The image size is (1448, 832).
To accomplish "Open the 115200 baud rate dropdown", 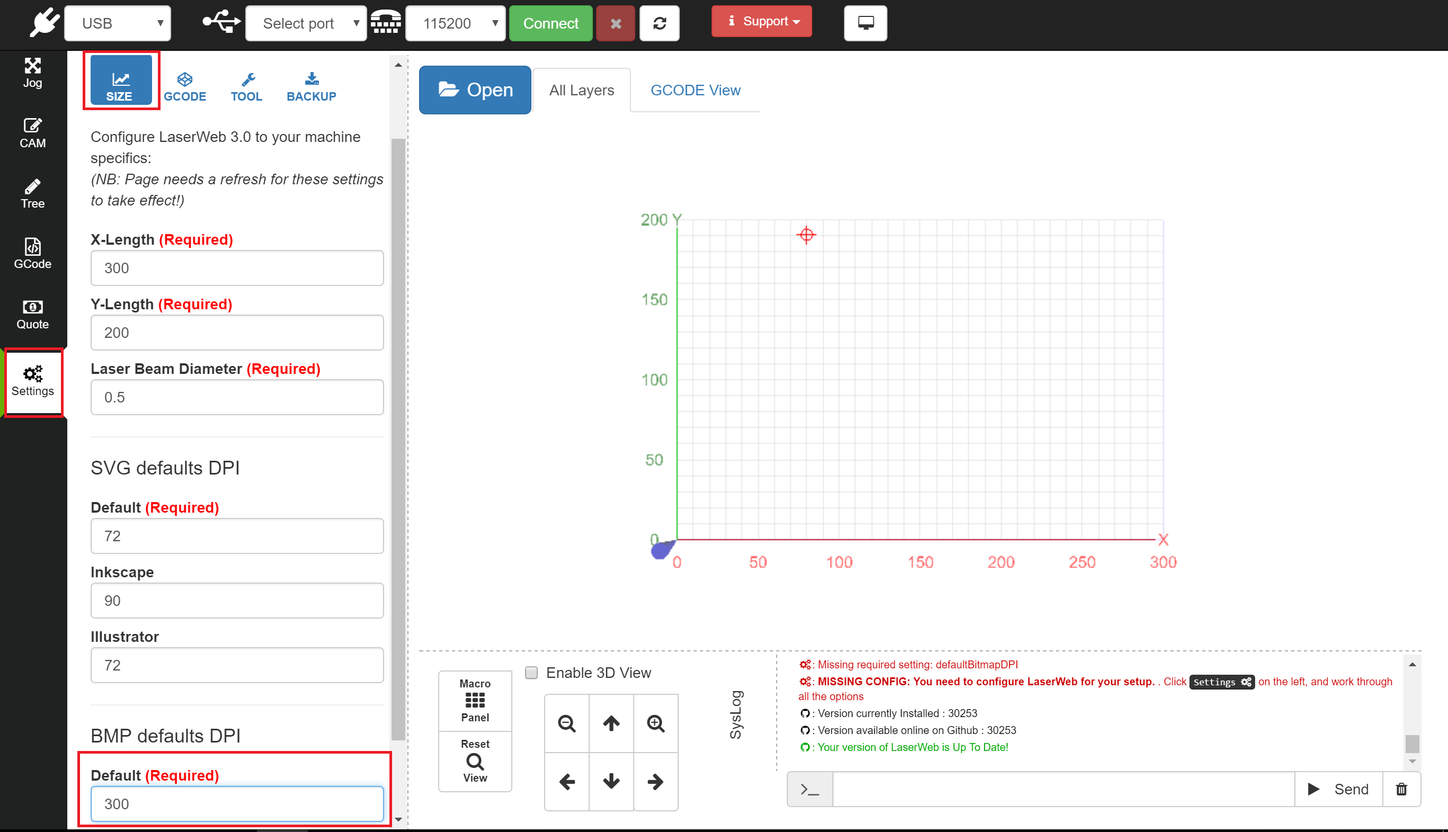I will coord(455,23).
